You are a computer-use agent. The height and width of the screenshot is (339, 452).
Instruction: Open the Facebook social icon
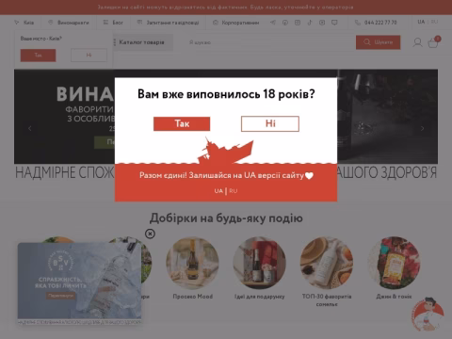[x=285, y=23]
